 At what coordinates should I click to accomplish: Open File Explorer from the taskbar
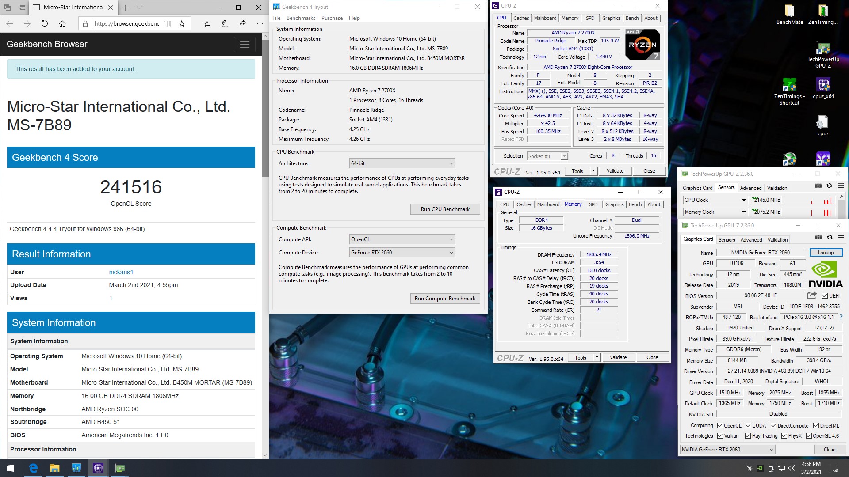(x=54, y=468)
